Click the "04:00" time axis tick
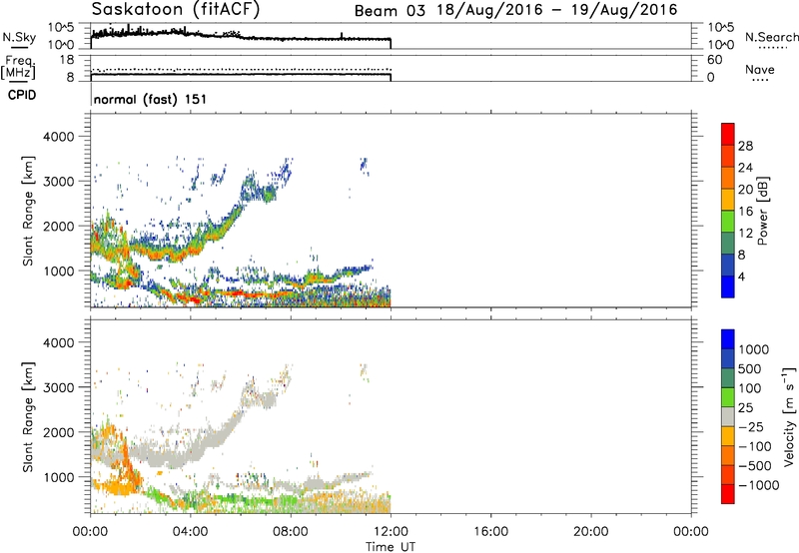This screenshot has height=553, width=799. click(191, 532)
